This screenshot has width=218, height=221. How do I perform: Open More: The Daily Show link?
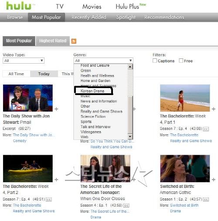34,135
